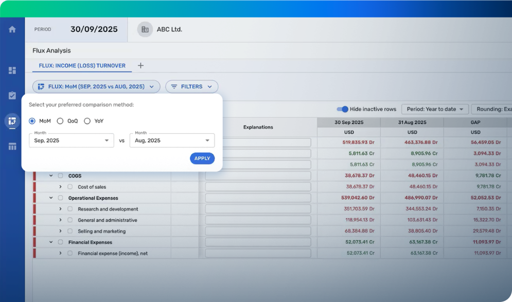Click the Home icon in sidebar
The image size is (512, 302).
tap(12, 29)
